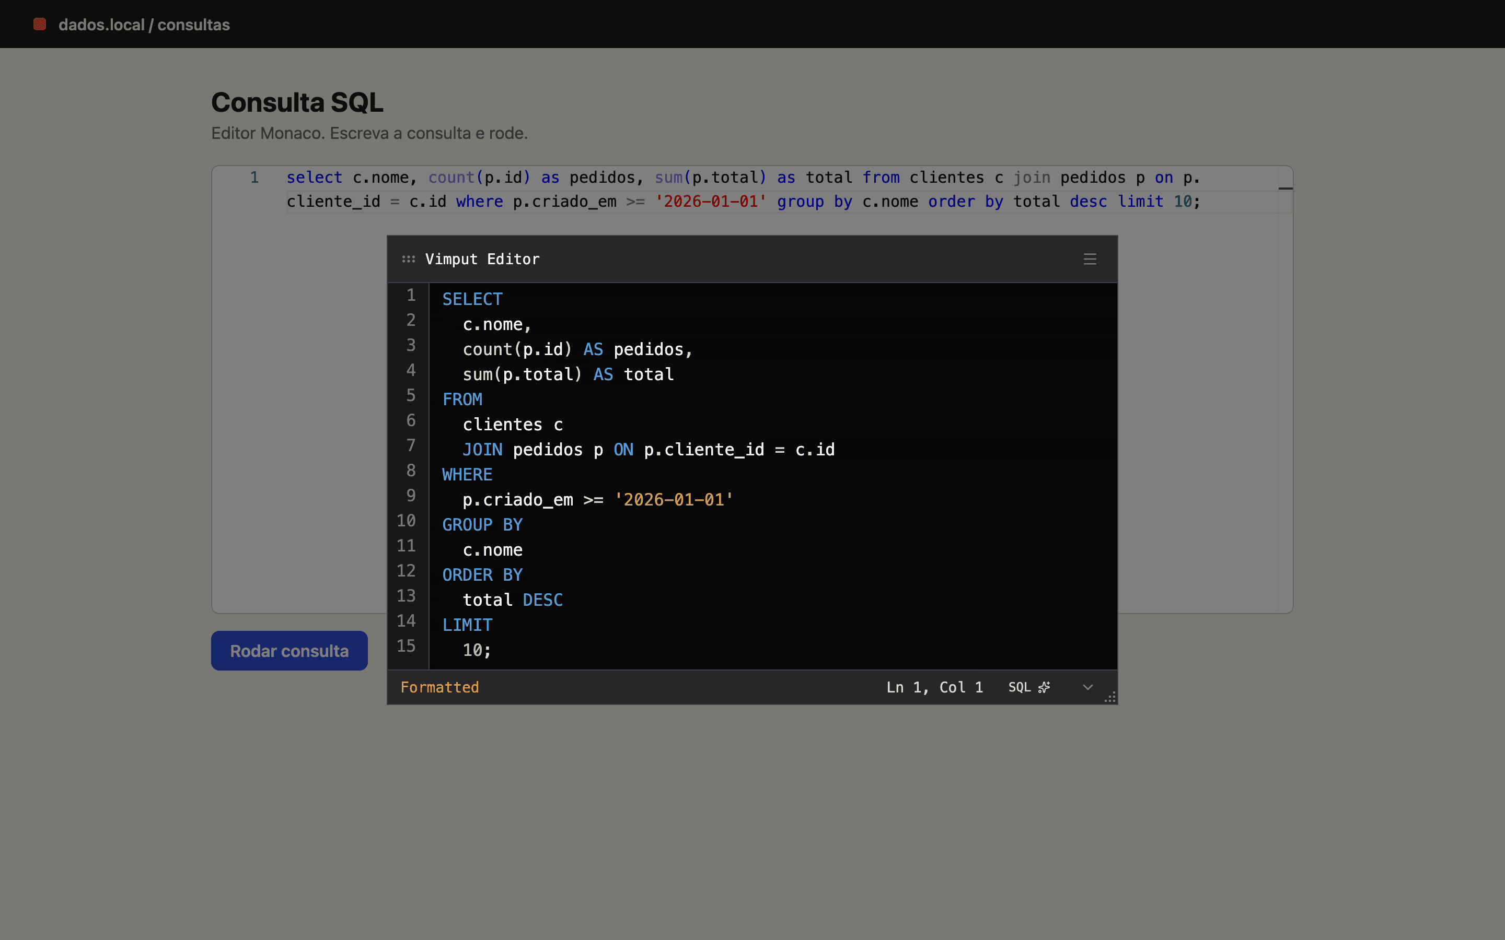The height and width of the screenshot is (940, 1505).
Task: Click the FROM keyword on line 5
Action: point(462,399)
